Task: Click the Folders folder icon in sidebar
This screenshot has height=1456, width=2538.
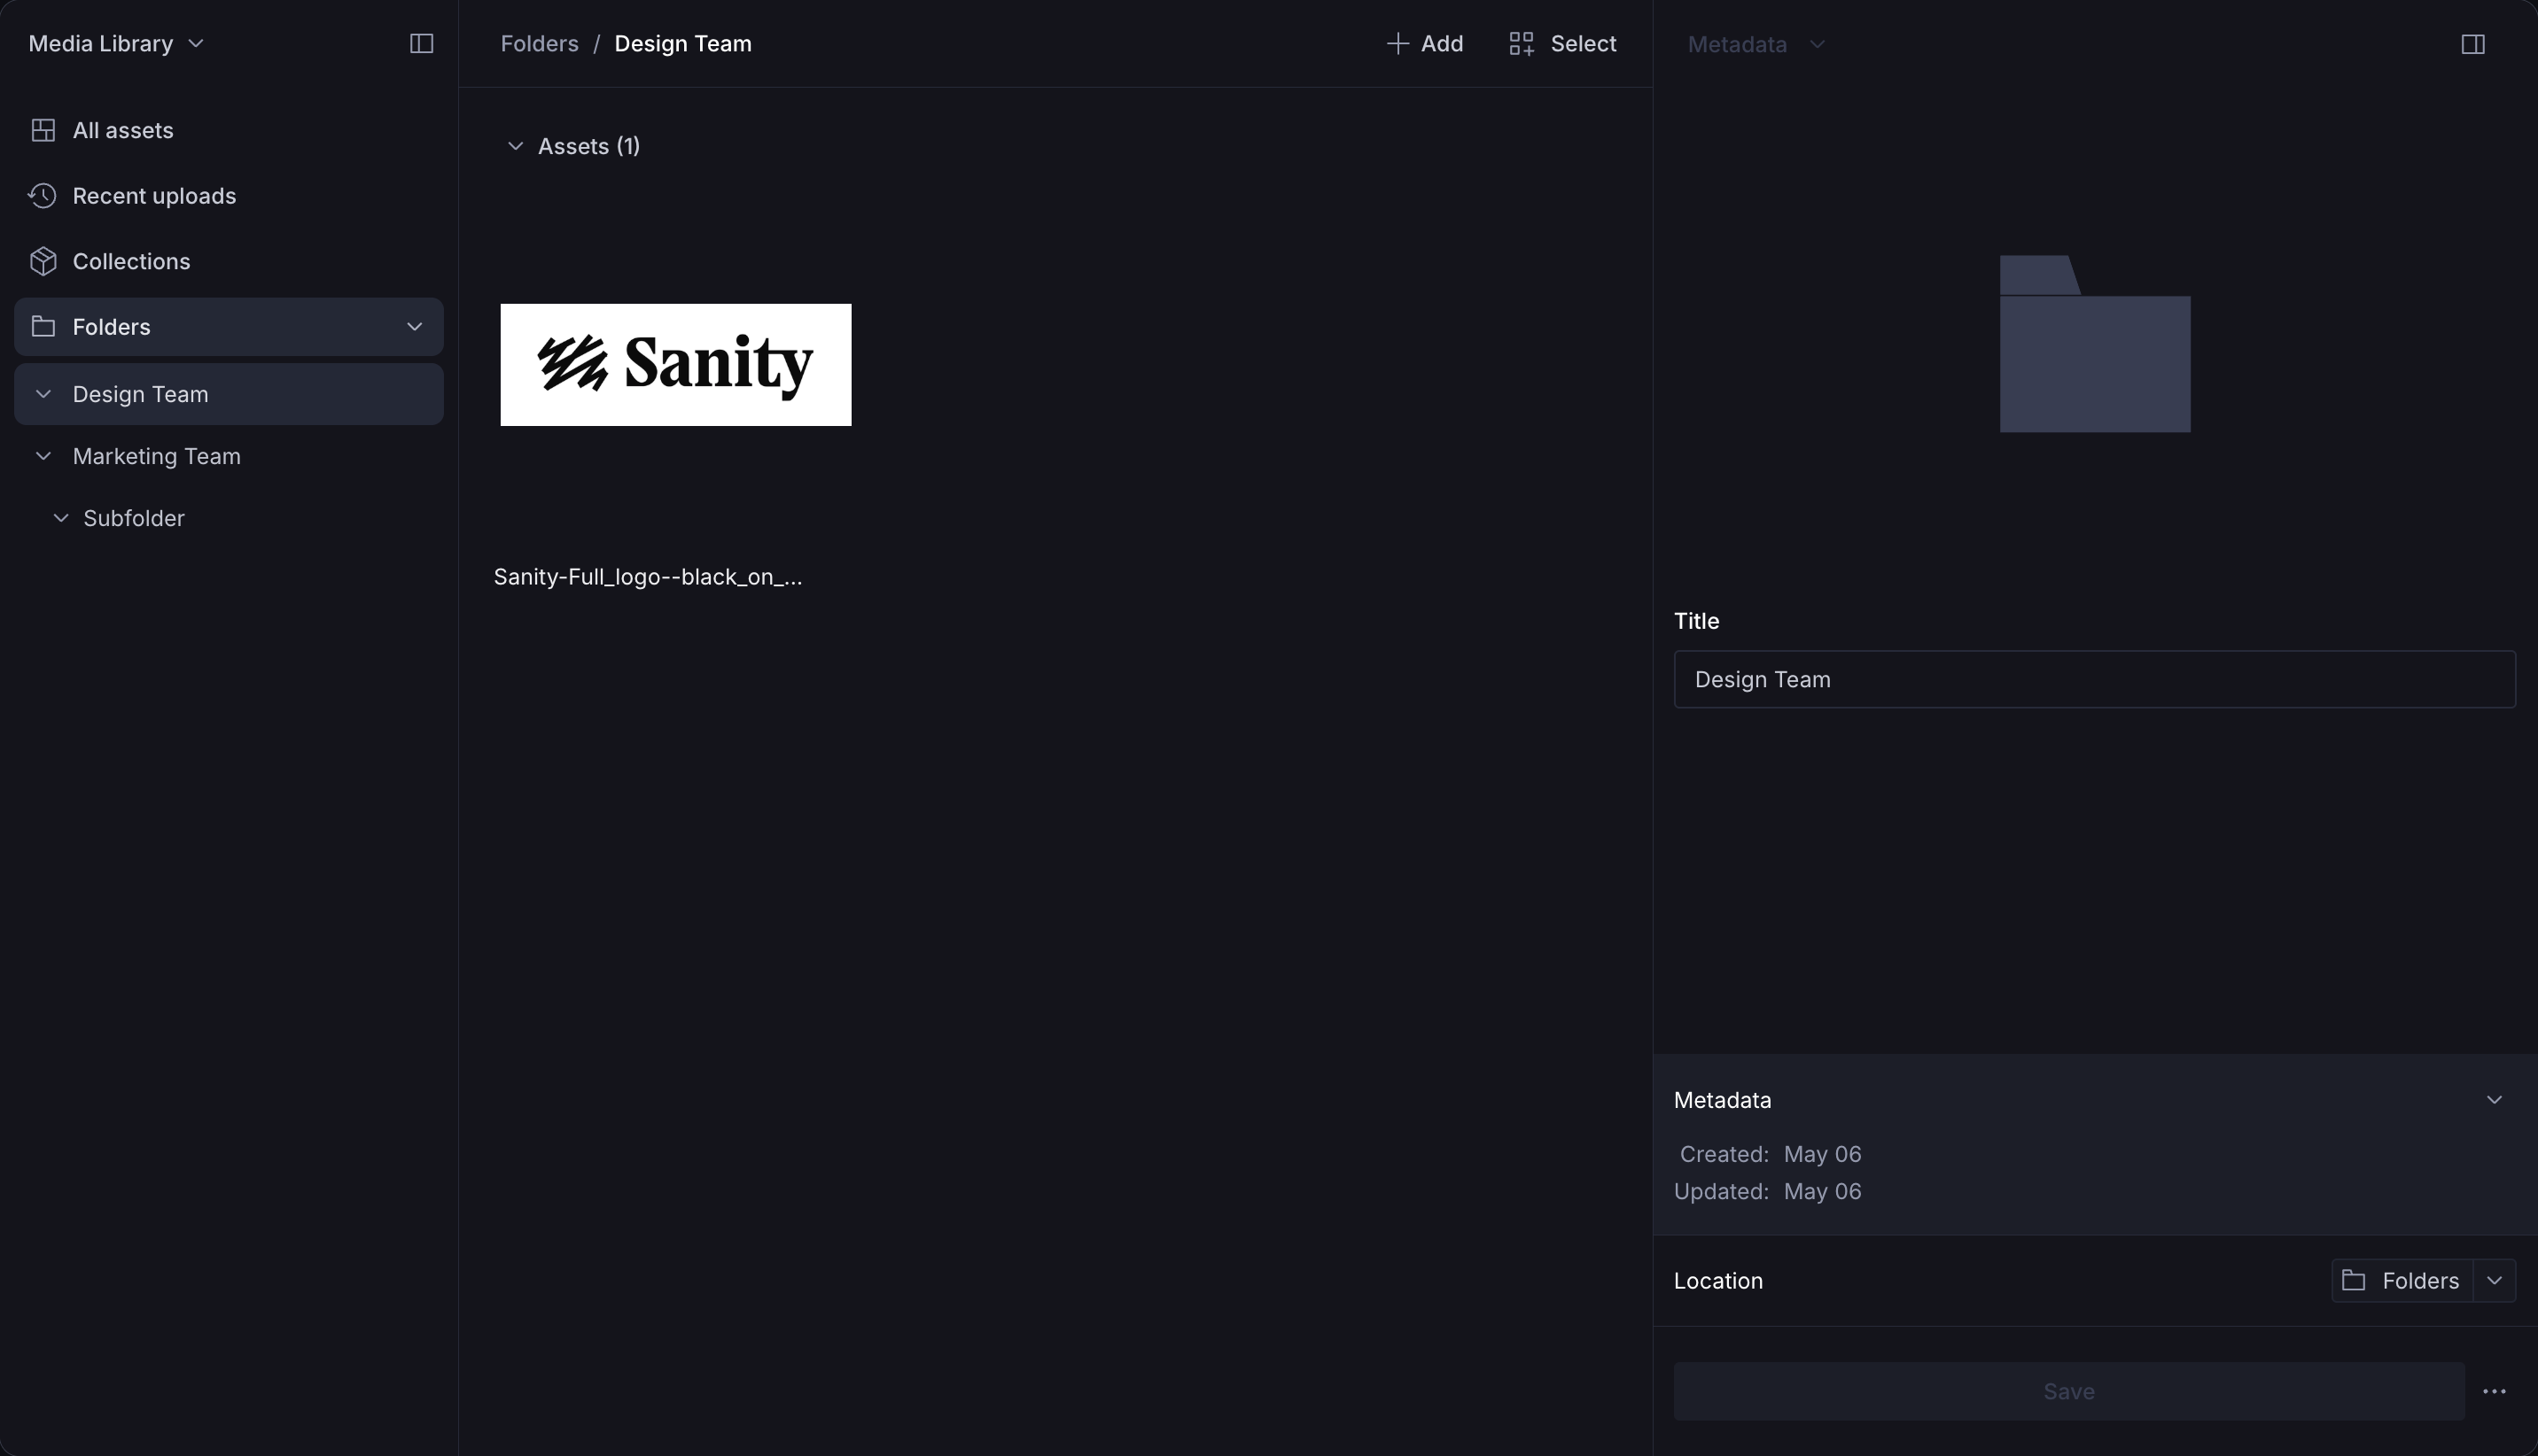Action: pyautogui.click(x=43, y=327)
